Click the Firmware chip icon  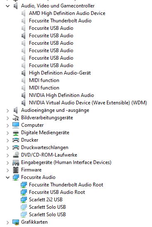tap(16, 170)
